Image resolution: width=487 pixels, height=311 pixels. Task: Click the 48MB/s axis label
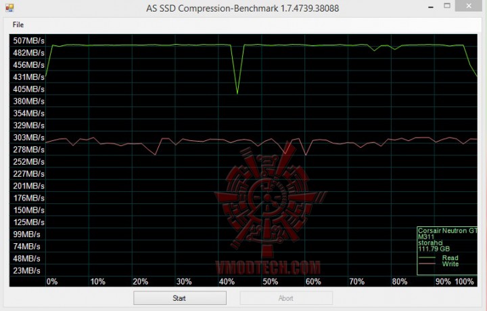pos(26,259)
